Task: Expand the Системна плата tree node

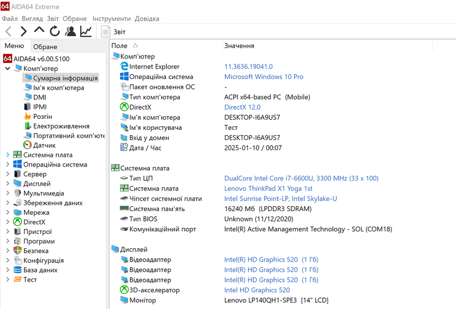Action: (x=8, y=155)
